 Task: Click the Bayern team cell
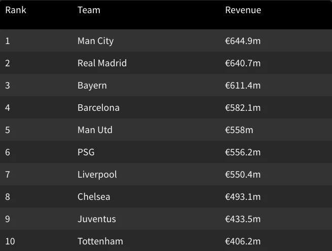click(x=92, y=86)
